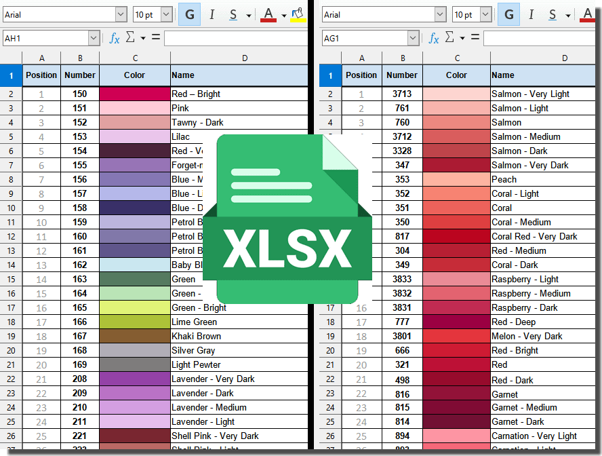The width and height of the screenshot is (602, 456).
Task: Click the Number header cell in left sheet
Action: (80, 75)
